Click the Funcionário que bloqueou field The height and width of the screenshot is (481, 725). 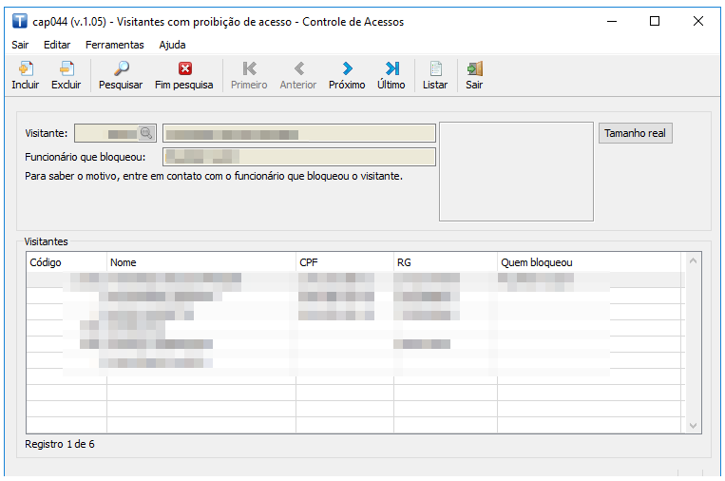[x=299, y=157]
